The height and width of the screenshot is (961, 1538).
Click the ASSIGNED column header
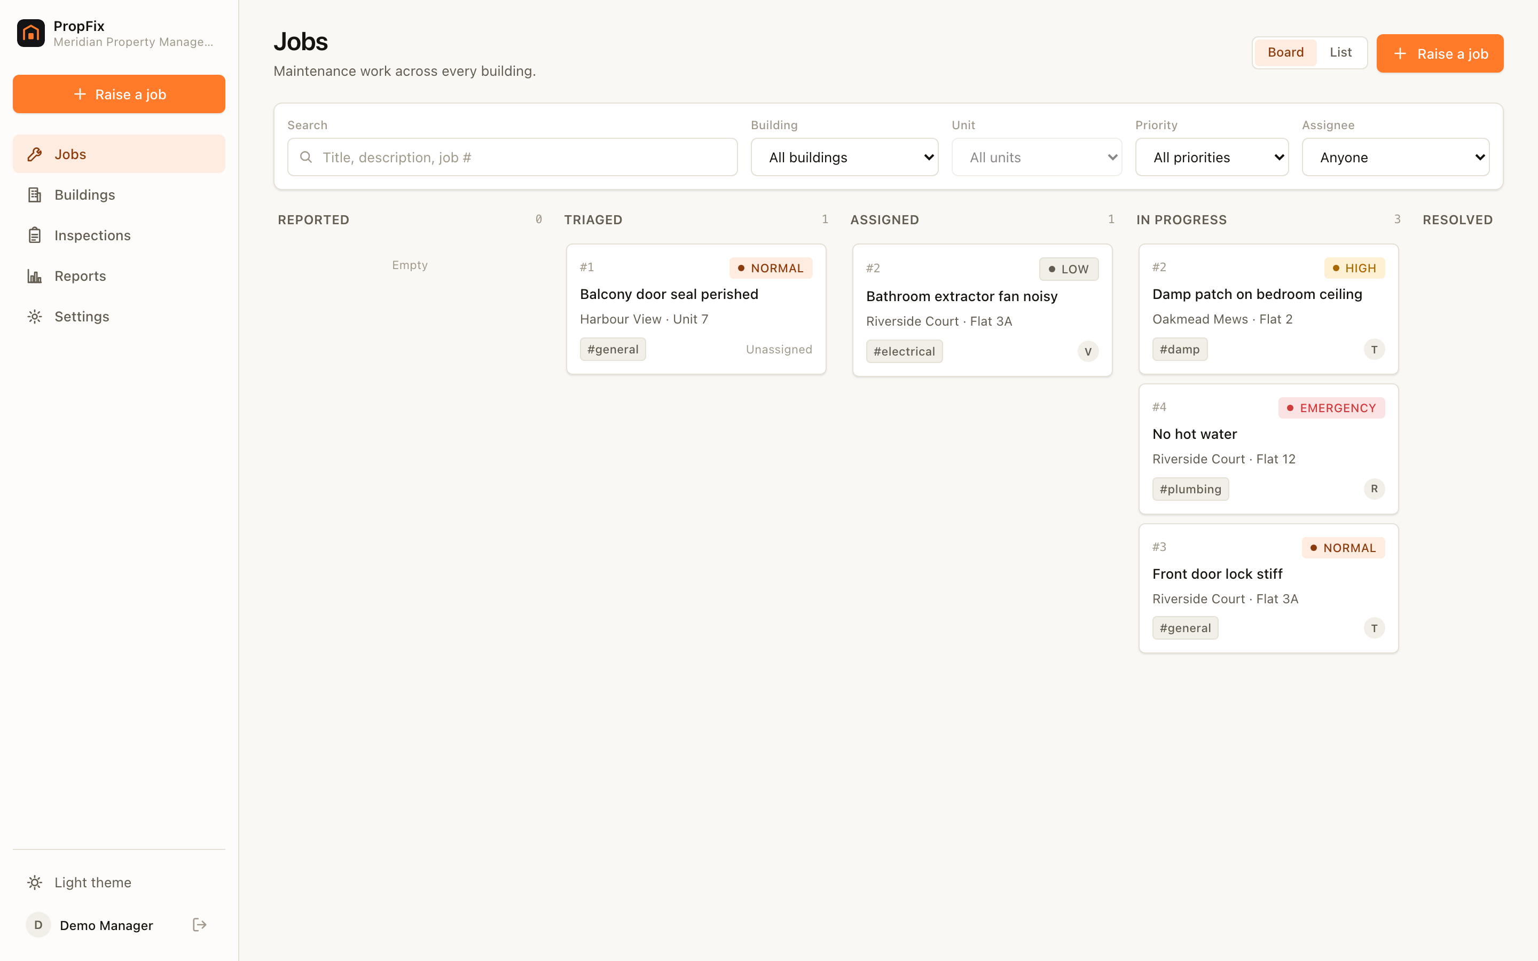885,220
